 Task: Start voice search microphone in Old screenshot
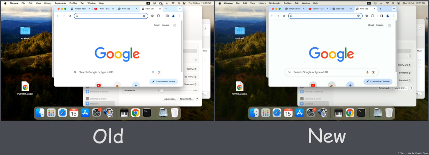click(153, 72)
